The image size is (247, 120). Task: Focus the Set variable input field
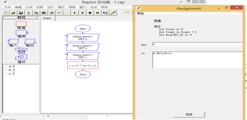(x=198, y=44)
